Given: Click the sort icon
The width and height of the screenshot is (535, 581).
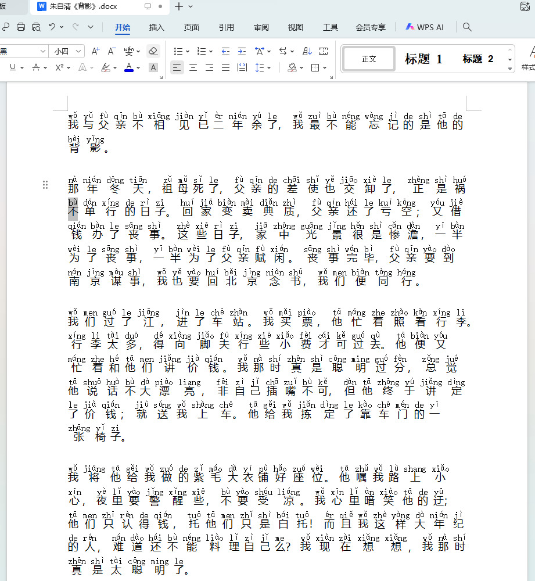Looking at the screenshot, I should (x=307, y=52).
